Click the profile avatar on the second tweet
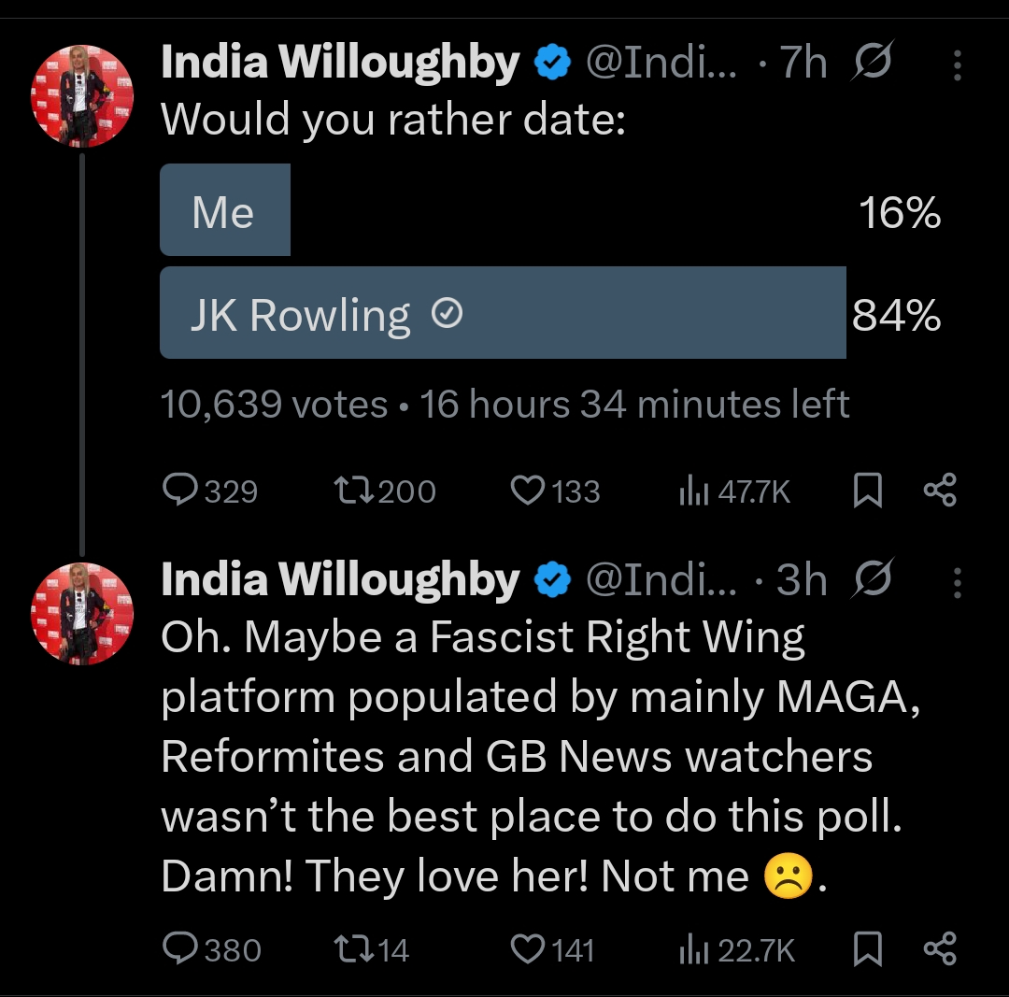This screenshot has height=997, width=1009. [83, 614]
